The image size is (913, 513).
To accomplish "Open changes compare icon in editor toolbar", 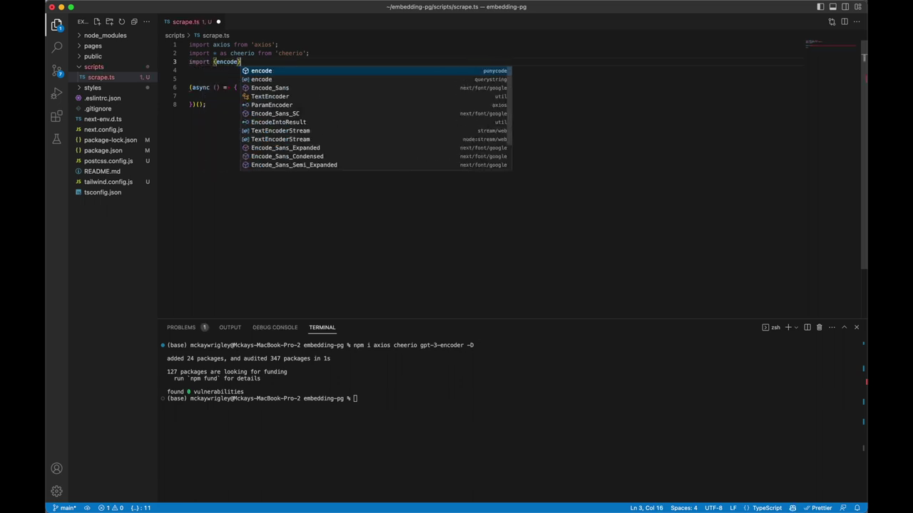I will (x=832, y=21).
